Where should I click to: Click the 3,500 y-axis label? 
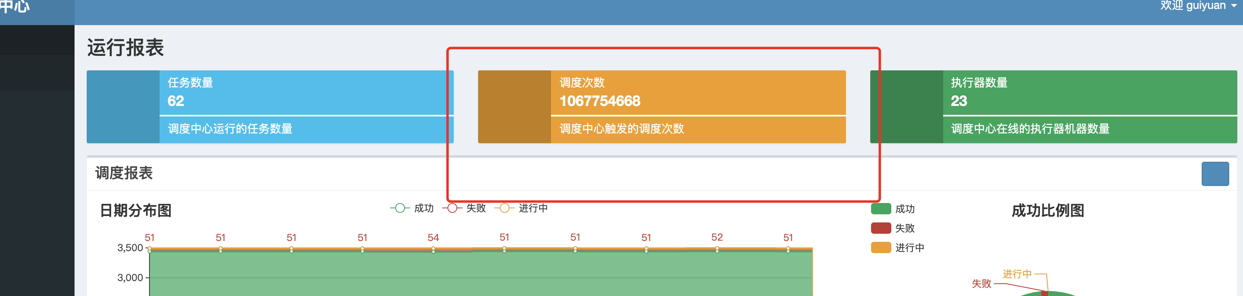pyautogui.click(x=130, y=248)
